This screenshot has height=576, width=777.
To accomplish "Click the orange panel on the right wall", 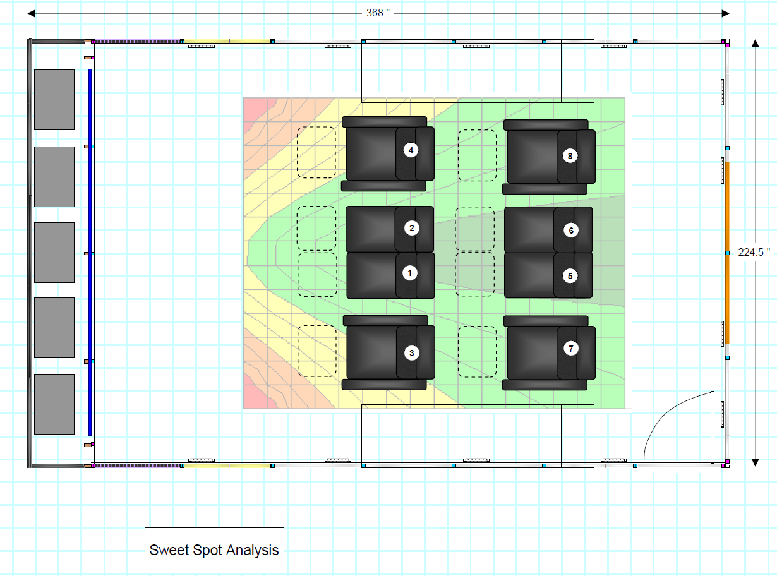I will (x=727, y=253).
